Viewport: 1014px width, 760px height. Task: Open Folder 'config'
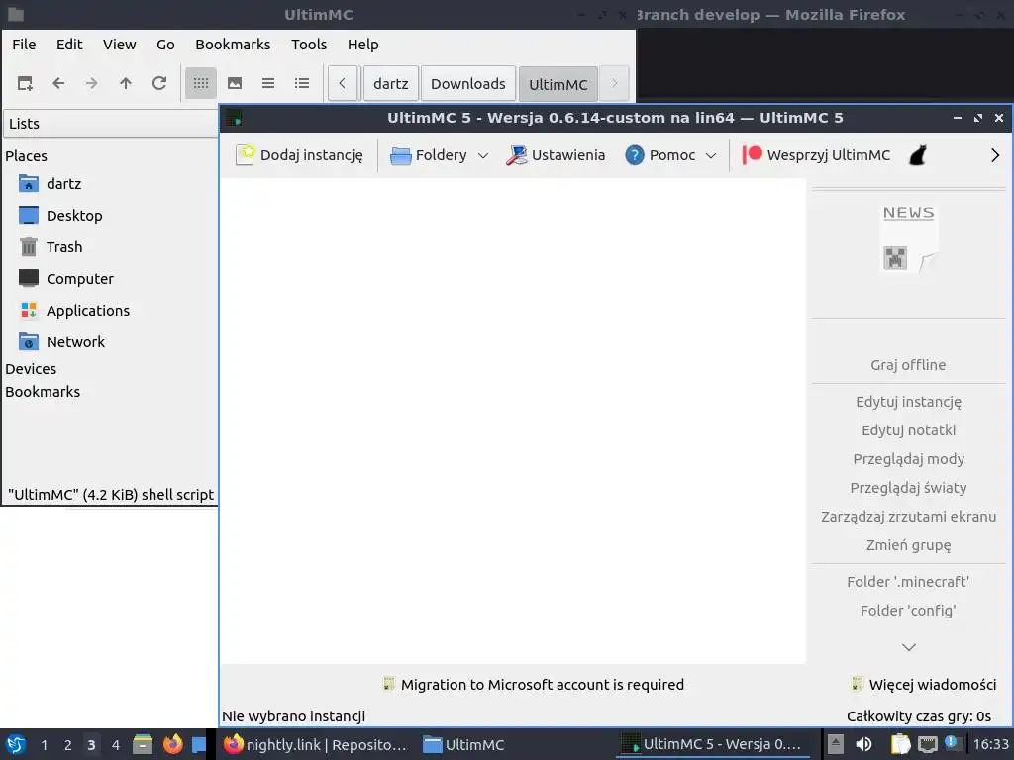[x=908, y=611]
